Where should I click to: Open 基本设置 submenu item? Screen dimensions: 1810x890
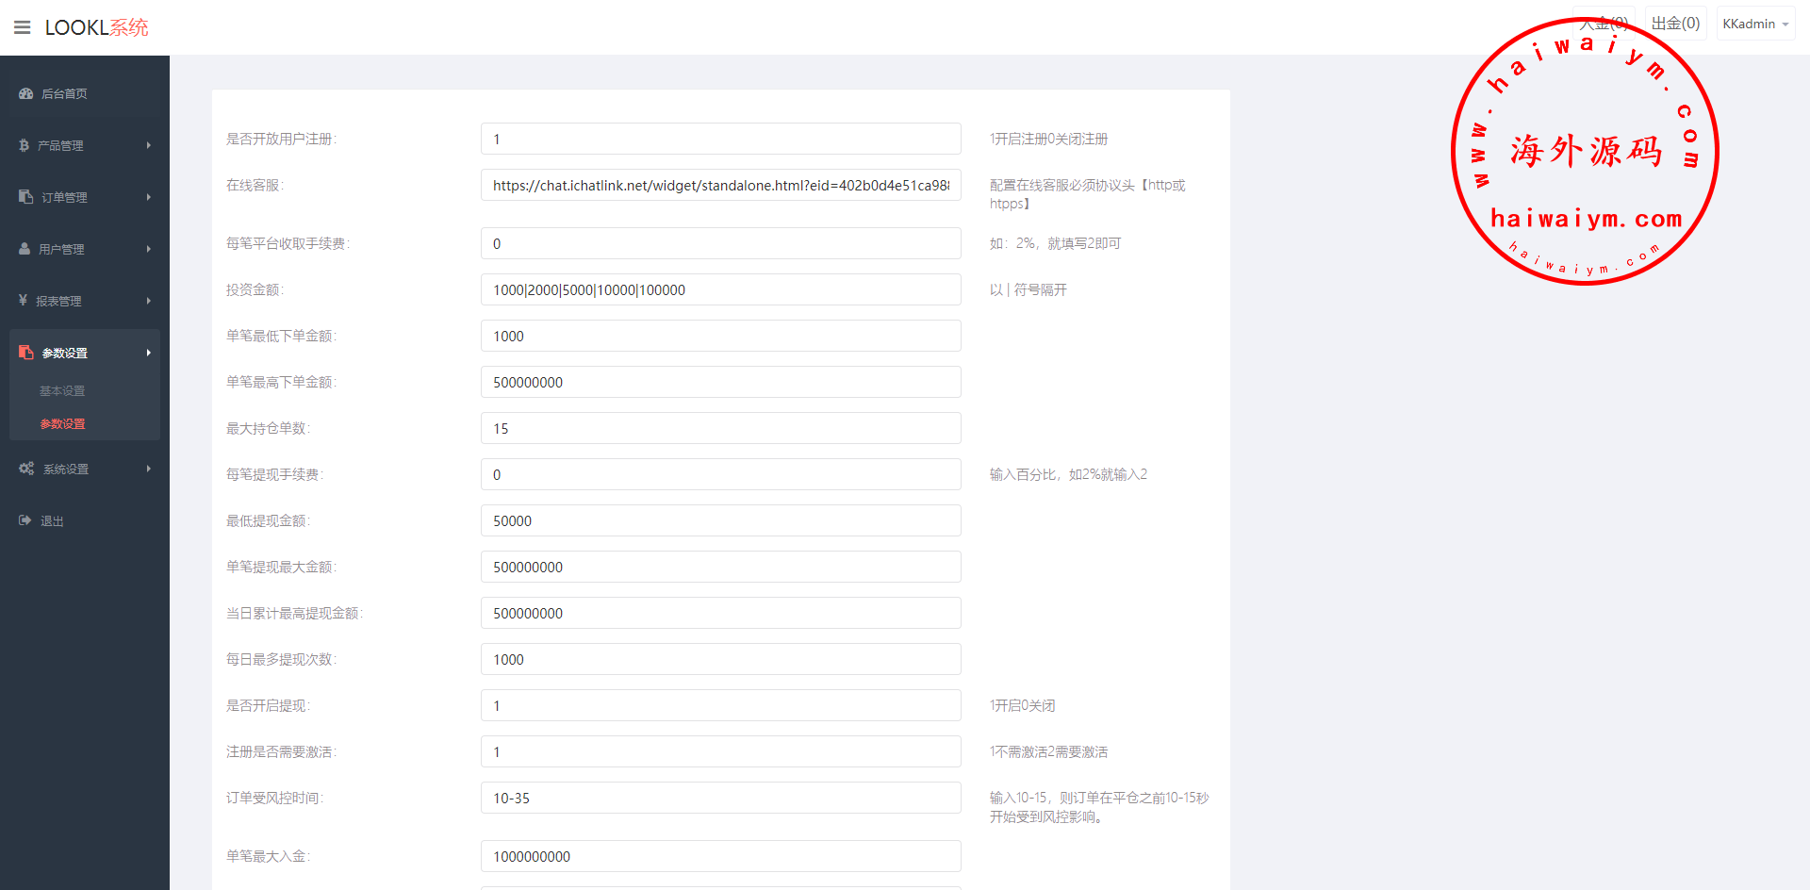pyautogui.click(x=62, y=391)
